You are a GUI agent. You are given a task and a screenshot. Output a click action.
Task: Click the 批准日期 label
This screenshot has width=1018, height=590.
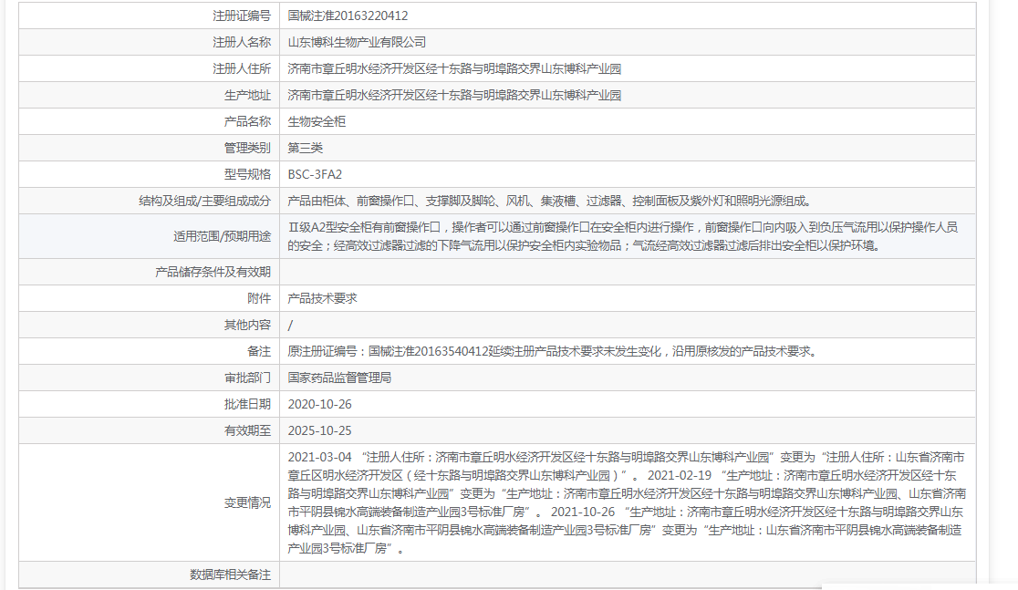(247, 404)
